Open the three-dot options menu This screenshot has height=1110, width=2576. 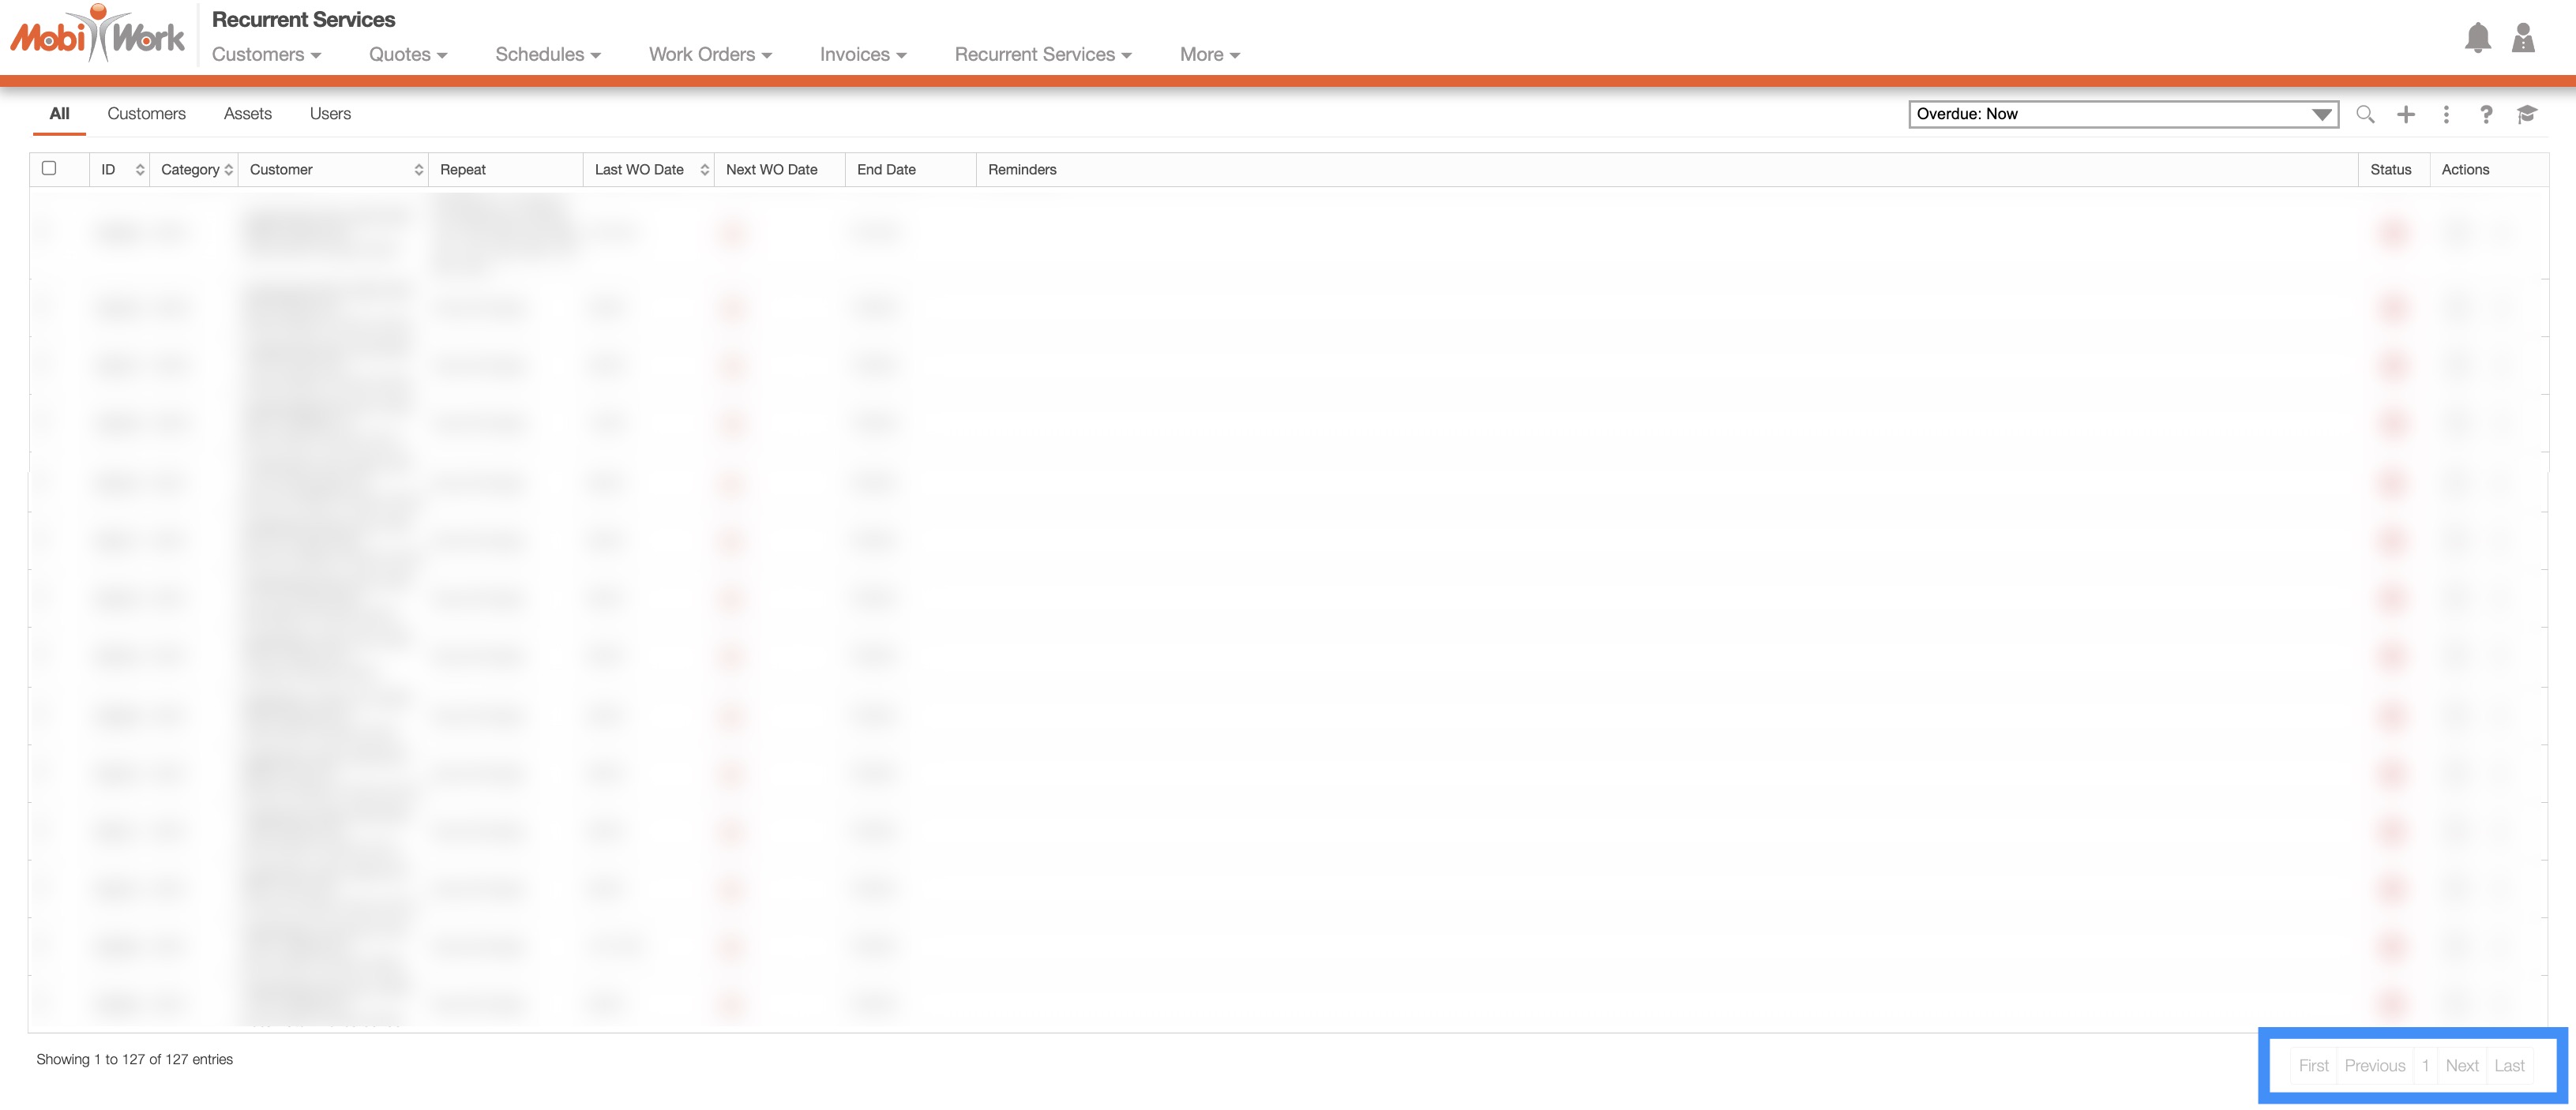tap(2446, 114)
